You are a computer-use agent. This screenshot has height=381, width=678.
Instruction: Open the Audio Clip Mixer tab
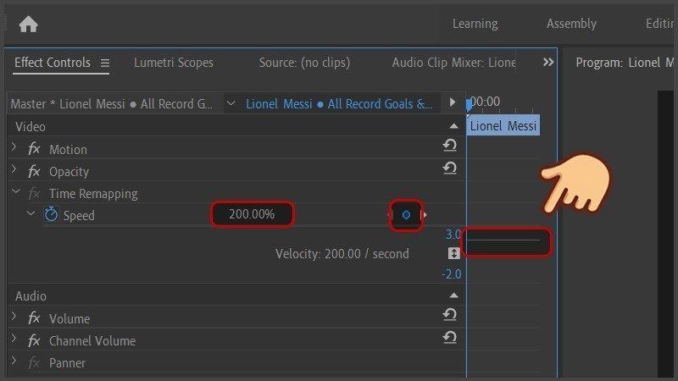point(453,63)
